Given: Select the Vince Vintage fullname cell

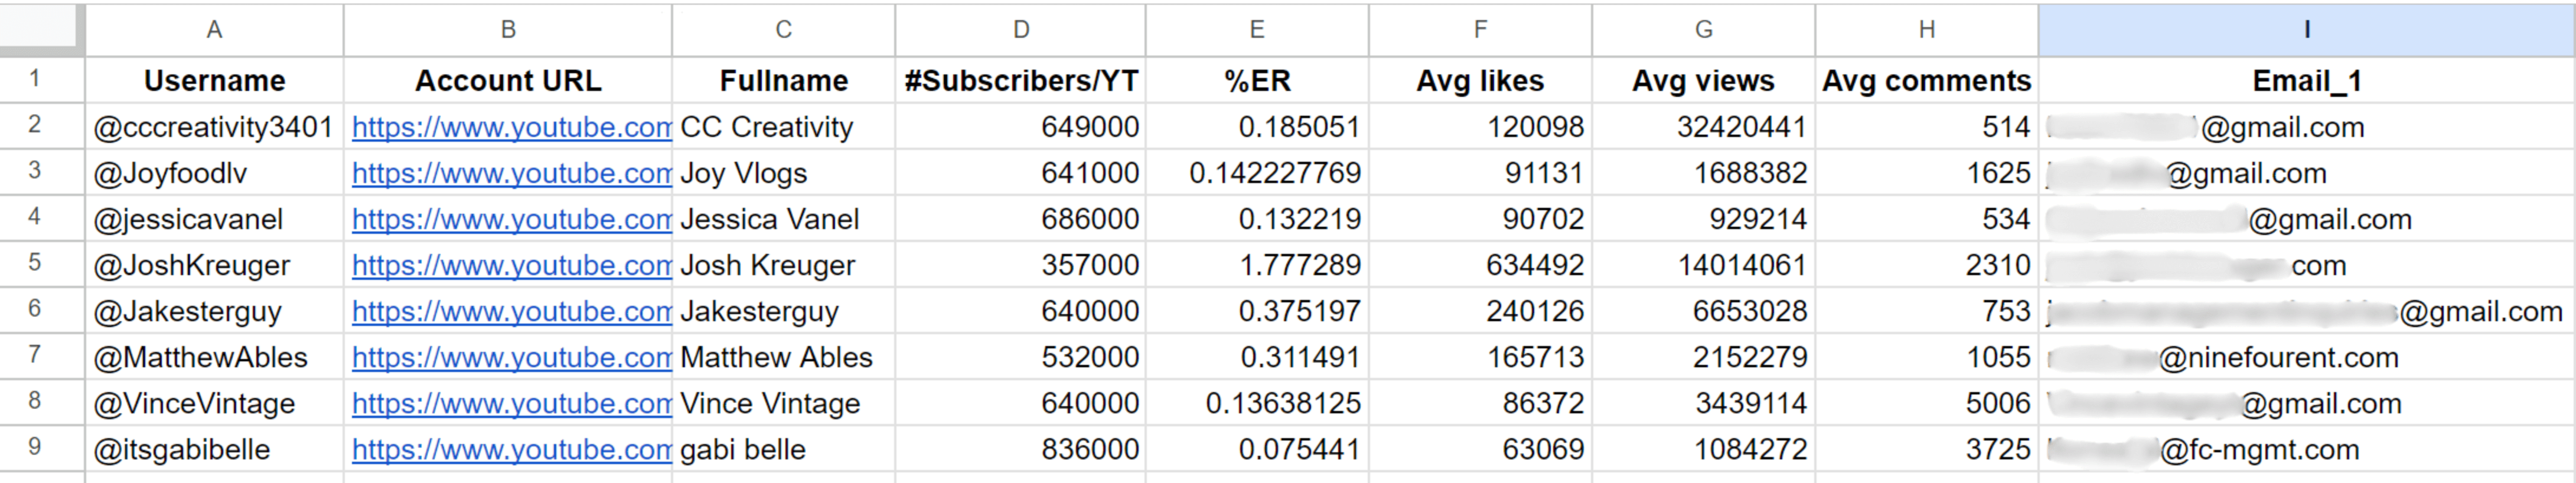Looking at the screenshot, I should (x=770, y=404).
